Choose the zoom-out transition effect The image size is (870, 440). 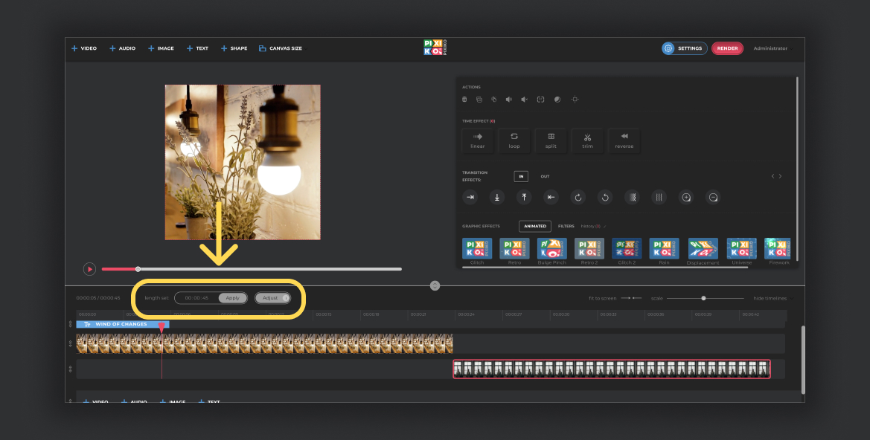coord(713,197)
